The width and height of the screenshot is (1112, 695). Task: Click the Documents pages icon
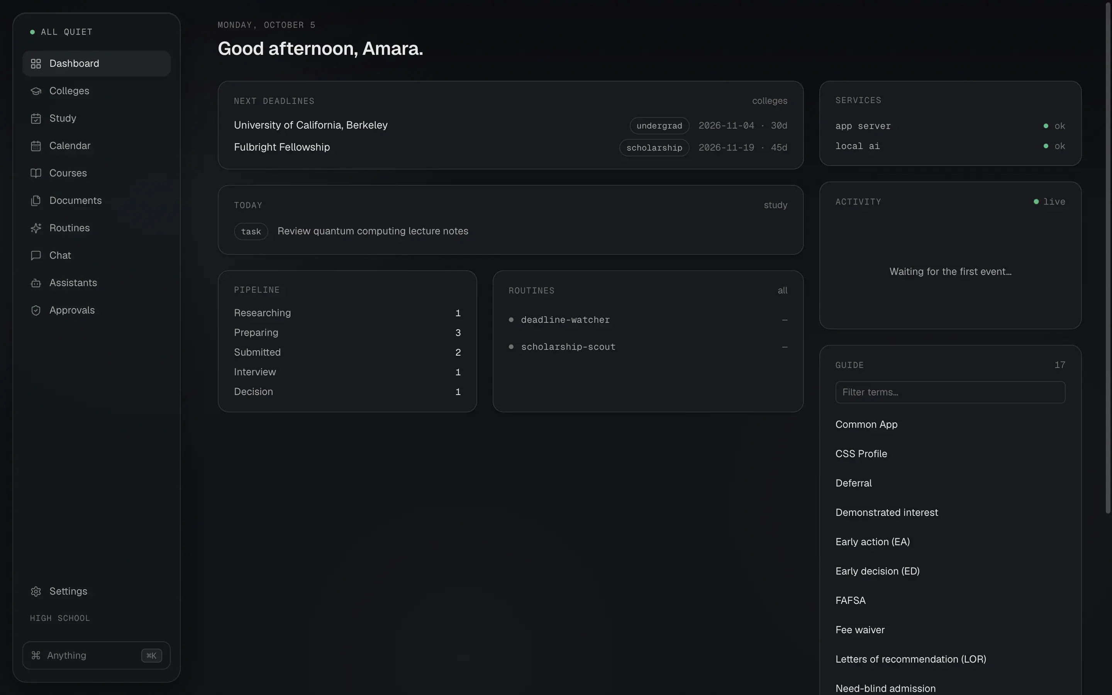(x=36, y=201)
